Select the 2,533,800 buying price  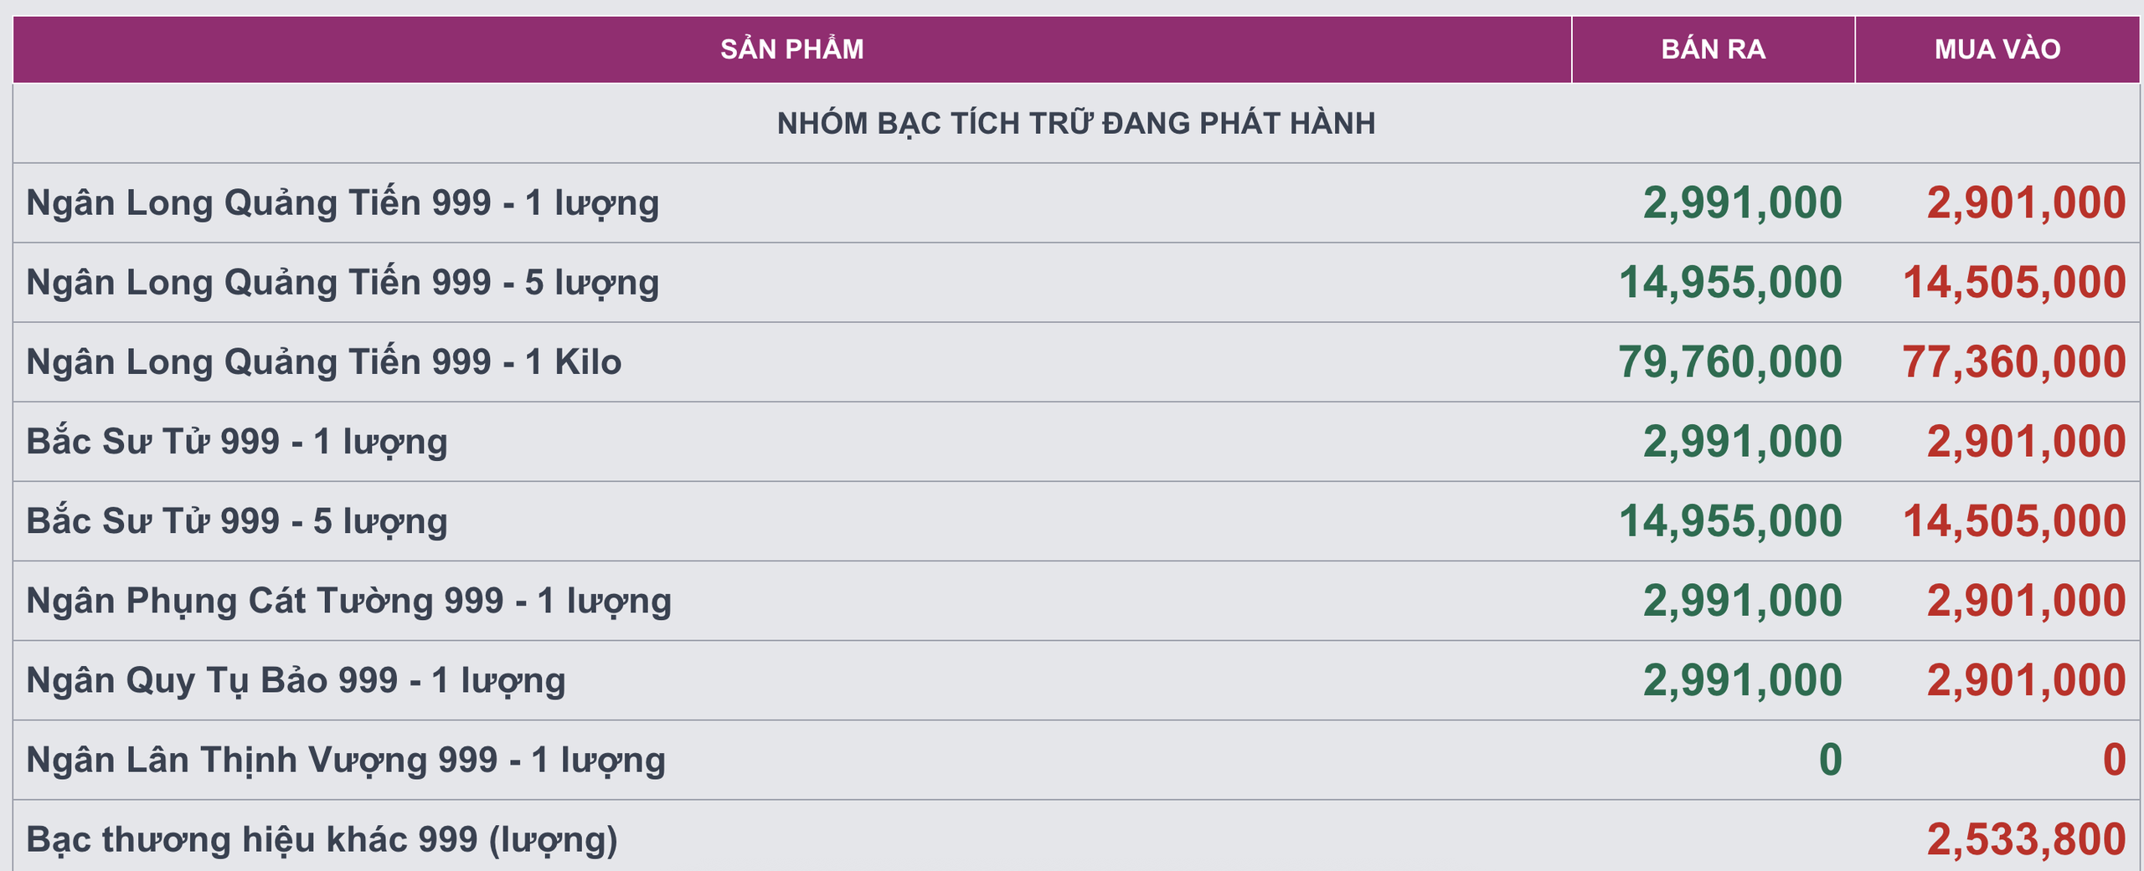[2026, 839]
